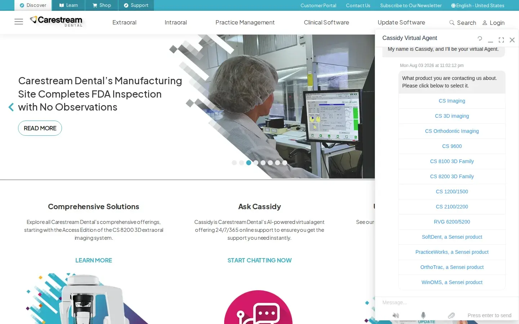Open the Shop tab

click(102, 5)
